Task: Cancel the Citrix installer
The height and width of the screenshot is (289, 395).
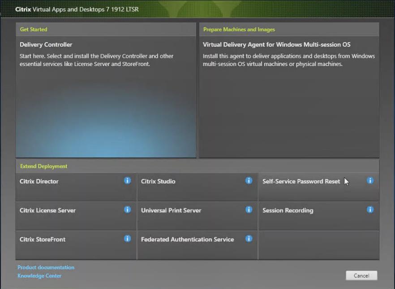Action: pyautogui.click(x=361, y=276)
